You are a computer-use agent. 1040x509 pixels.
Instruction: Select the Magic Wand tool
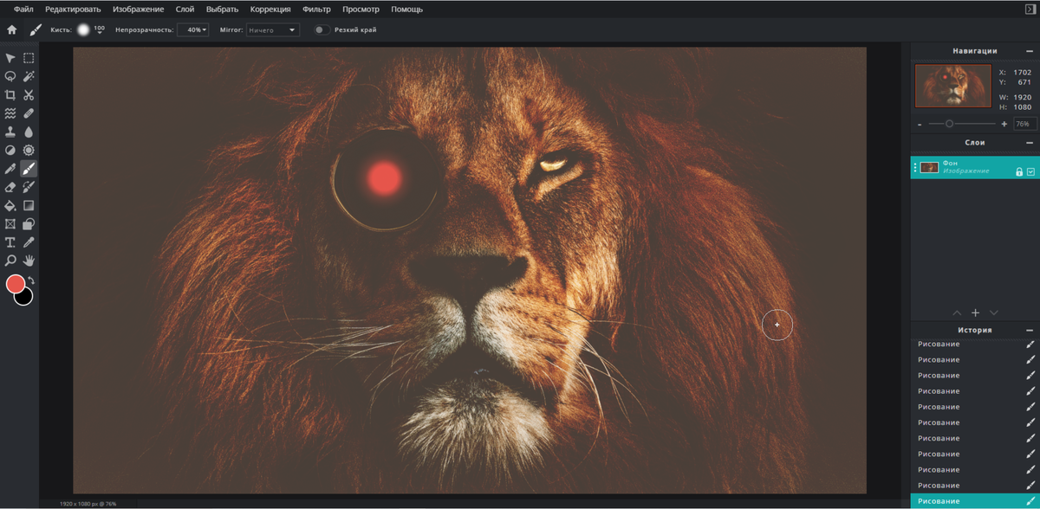(29, 76)
